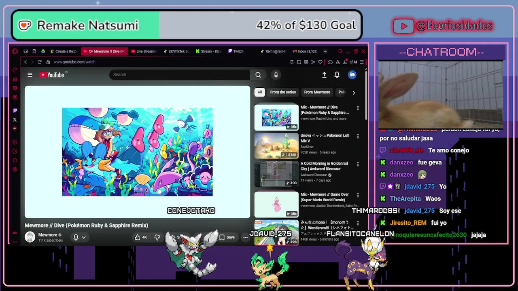This screenshot has height=291, width=518.
Task: Open the Opera menu logo
Action: coord(15,51)
